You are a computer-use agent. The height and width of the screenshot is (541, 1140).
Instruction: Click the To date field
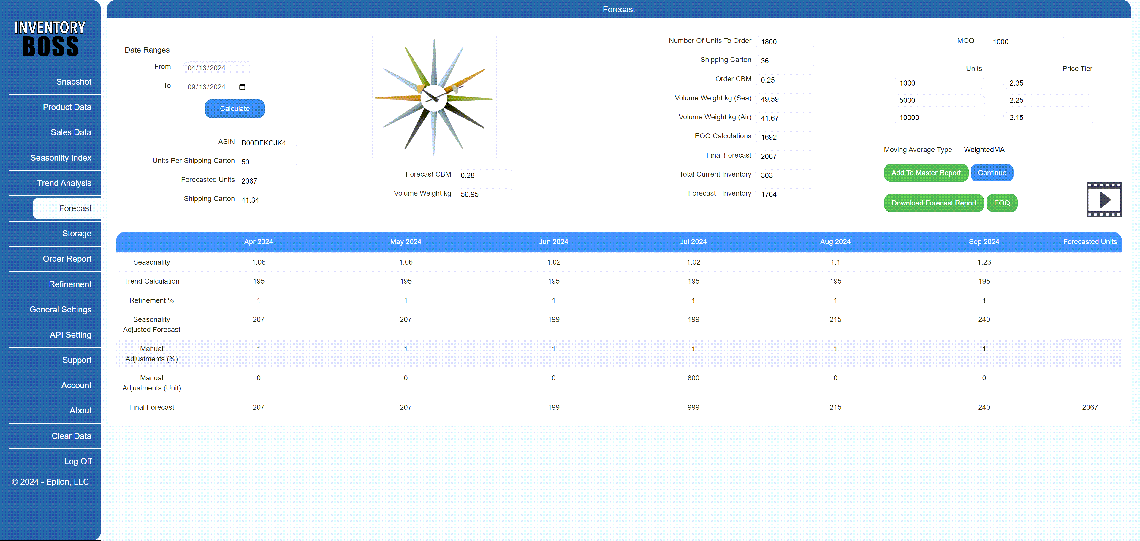coord(218,87)
